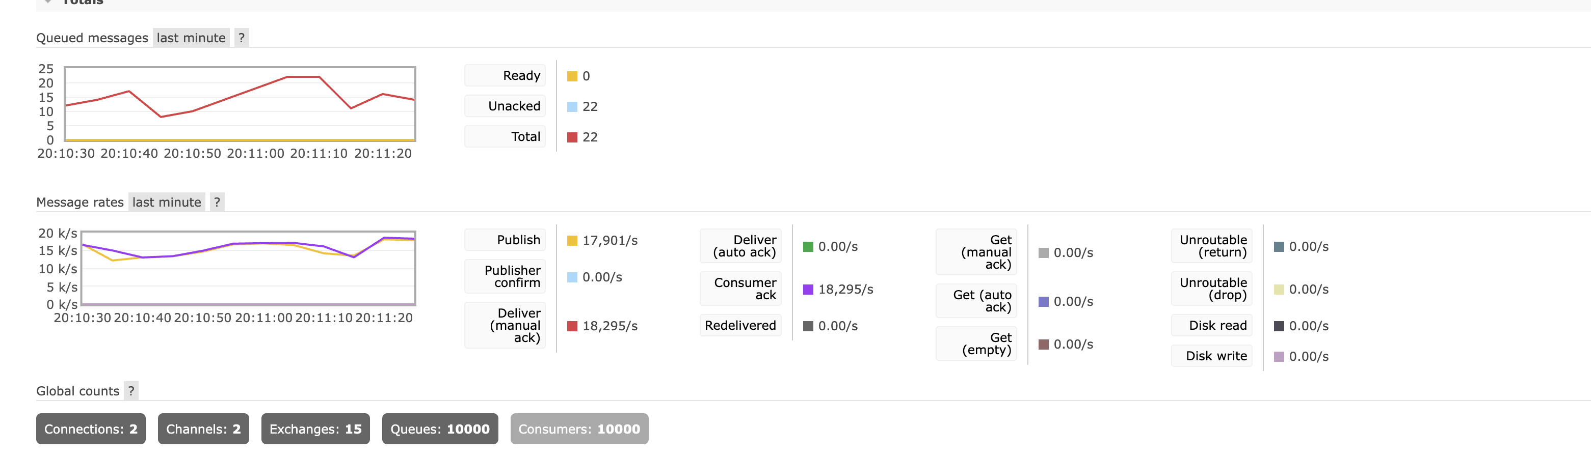Click the Queued messages help question mark
1591x458 pixels.
tap(242, 38)
